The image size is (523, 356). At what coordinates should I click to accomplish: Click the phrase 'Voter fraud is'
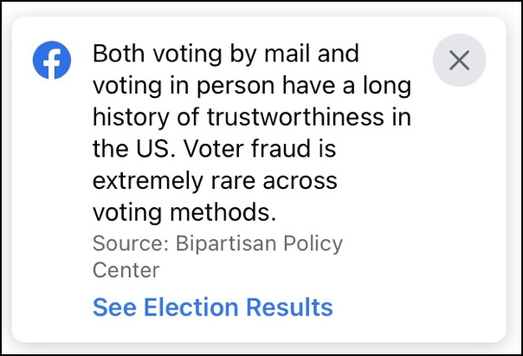click(x=260, y=149)
